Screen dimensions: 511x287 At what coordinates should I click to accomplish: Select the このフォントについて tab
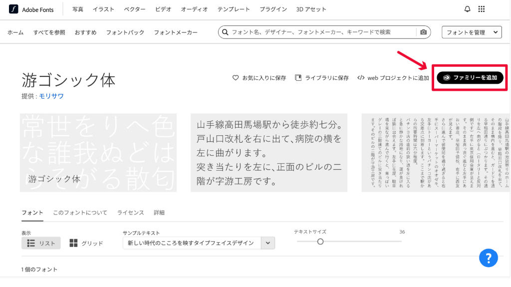click(80, 213)
